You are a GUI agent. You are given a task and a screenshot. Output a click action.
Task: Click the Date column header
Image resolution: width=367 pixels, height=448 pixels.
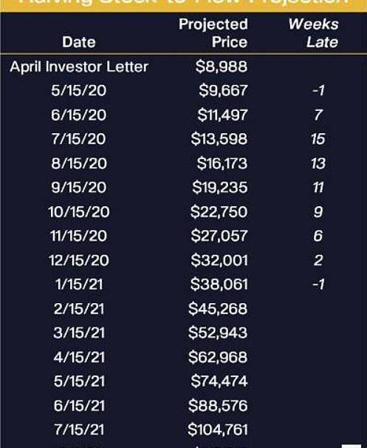[x=79, y=42]
